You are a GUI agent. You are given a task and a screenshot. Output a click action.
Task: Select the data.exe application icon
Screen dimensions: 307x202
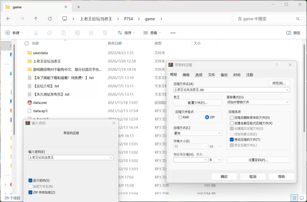click(30, 103)
